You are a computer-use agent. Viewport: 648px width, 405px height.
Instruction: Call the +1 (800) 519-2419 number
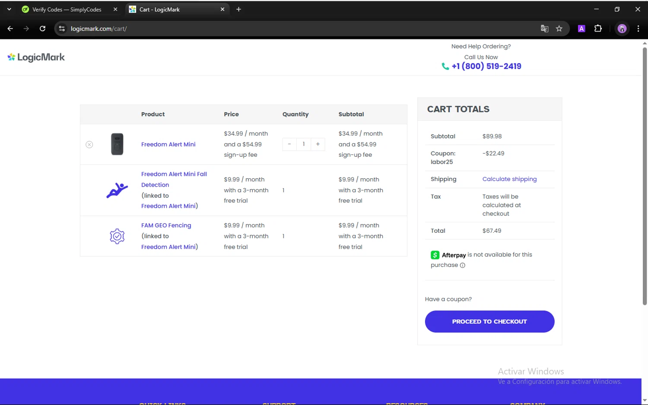coord(486,66)
